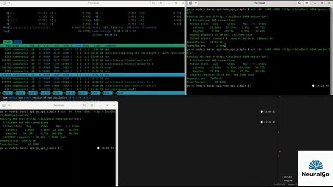Click the node_api_simple terminal prompt line
This screenshot has width=333, height=187.
click(219, 86)
